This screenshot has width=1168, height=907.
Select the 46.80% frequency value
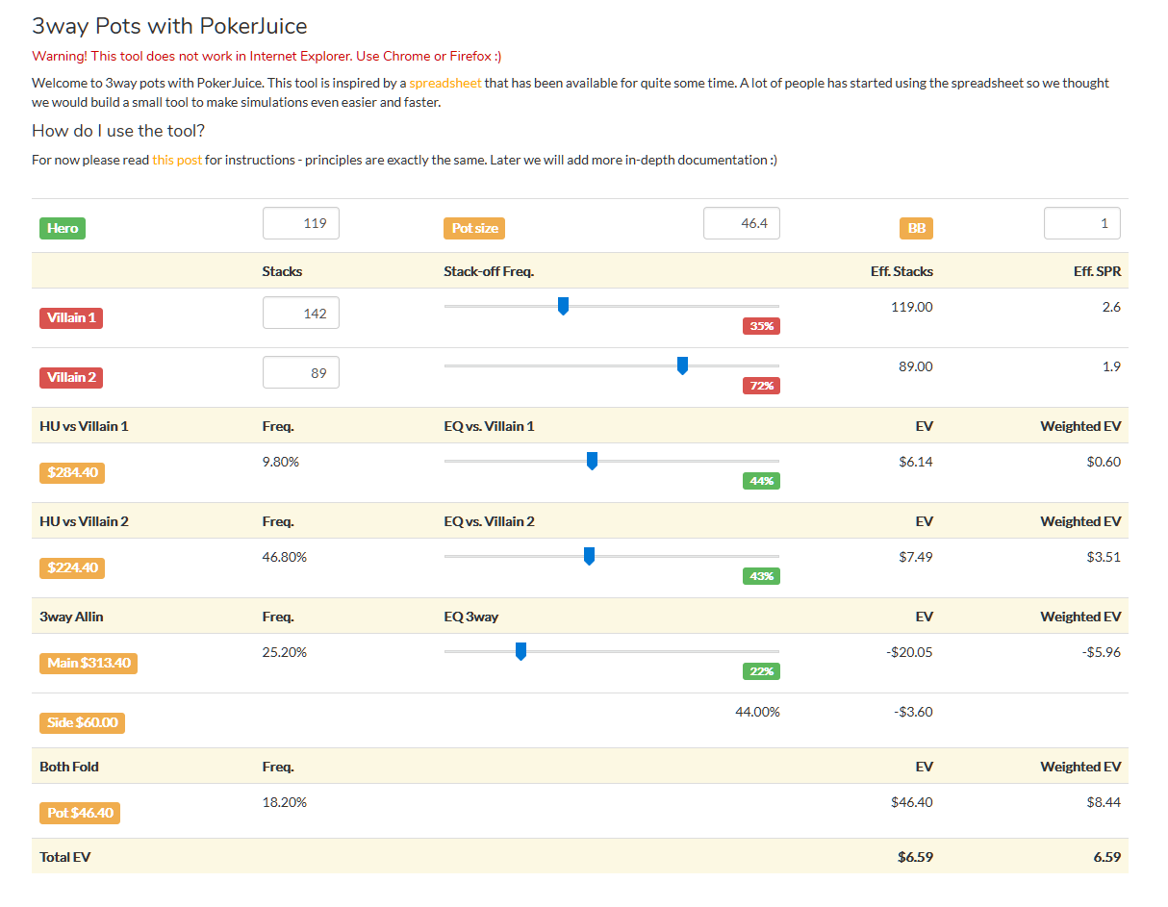[285, 557]
